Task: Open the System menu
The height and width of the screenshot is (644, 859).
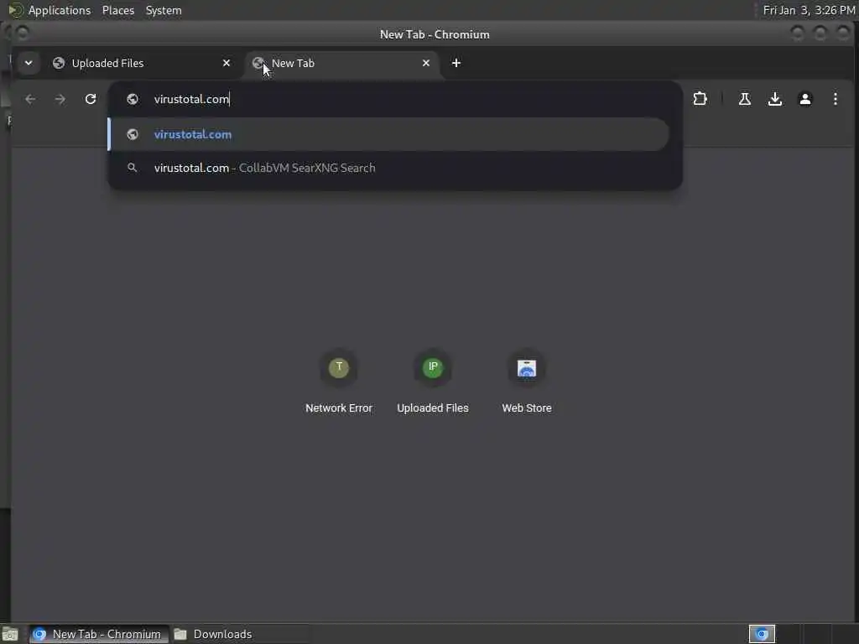Action: [x=164, y=10]
